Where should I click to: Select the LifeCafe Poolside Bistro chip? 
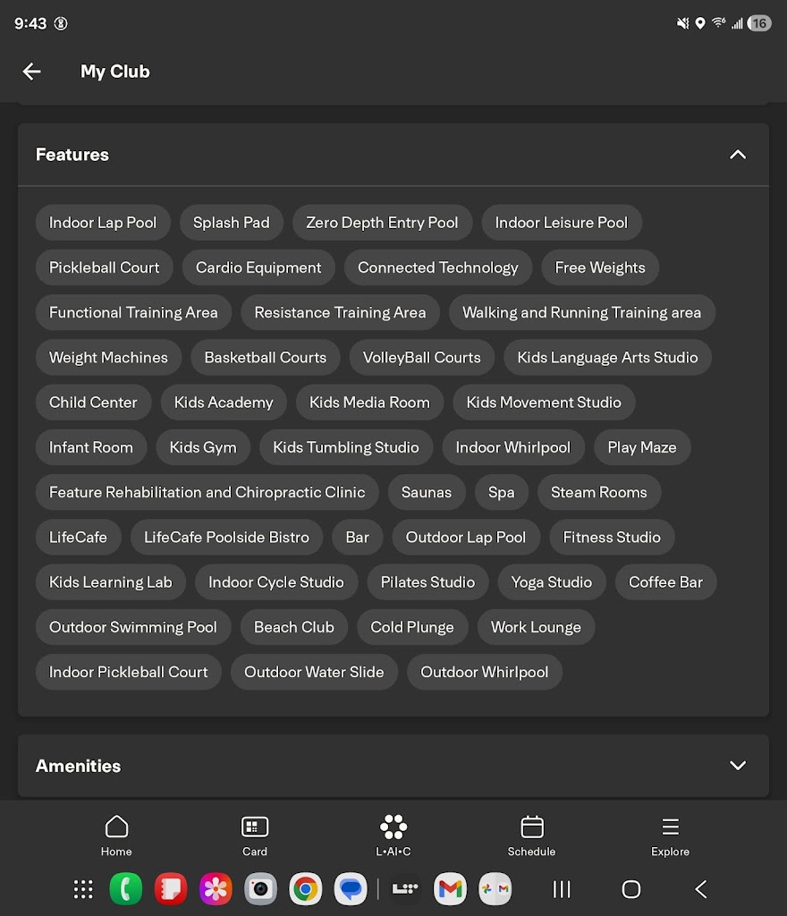click(x=226, y=538)
